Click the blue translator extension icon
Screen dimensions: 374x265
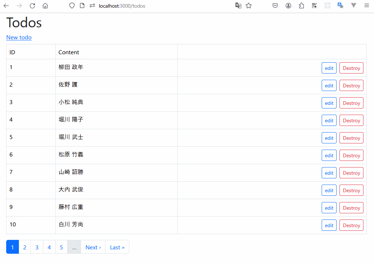(340, 6)
